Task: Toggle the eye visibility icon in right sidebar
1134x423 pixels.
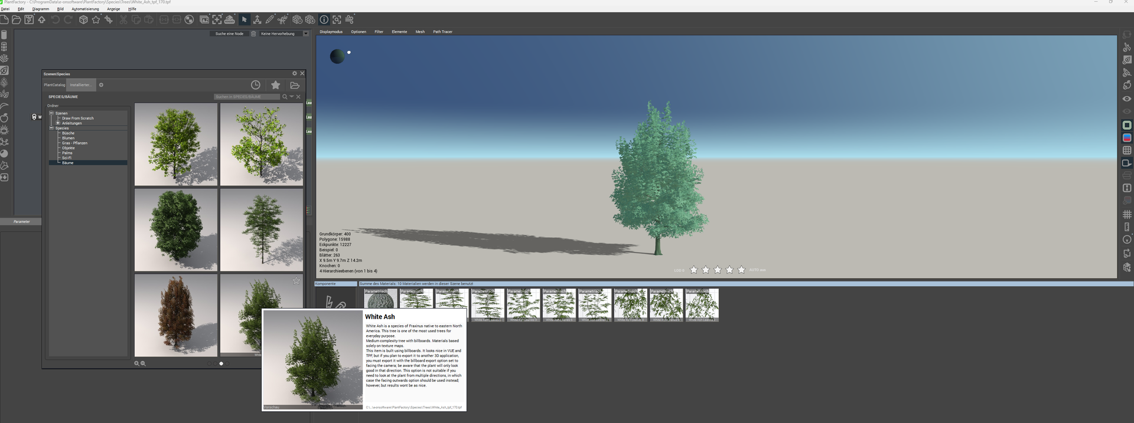Action: click(1127, 99)
